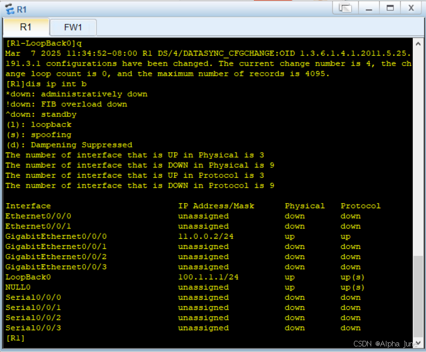Switch to the FW1 tab

click(73, 27)
